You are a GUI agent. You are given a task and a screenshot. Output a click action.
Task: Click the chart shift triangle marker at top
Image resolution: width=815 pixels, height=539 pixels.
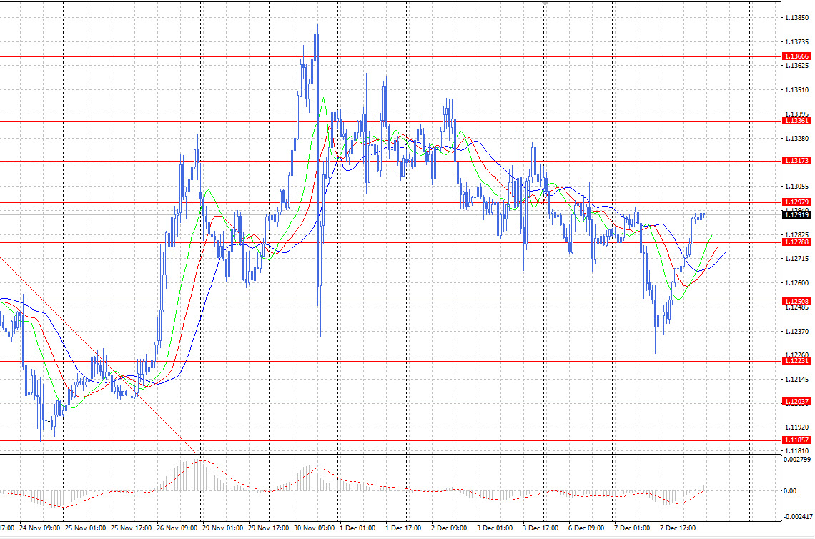[x=544, y=3]
